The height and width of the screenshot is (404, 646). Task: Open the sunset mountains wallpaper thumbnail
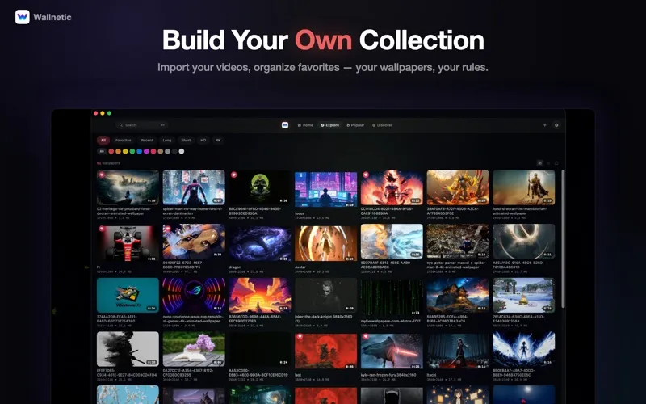pos(259,295)
